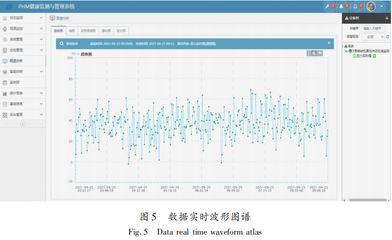Collapse the 5号棒线机 tree node
Viewport: 392px width, 240px height.
coord(346,51)
